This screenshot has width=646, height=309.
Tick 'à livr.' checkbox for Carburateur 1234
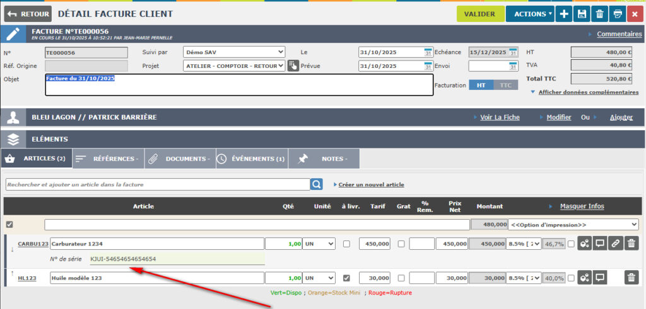click(x=346, y=244)
